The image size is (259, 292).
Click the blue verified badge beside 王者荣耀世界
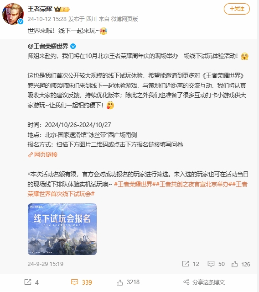click(x=73, y=46)
